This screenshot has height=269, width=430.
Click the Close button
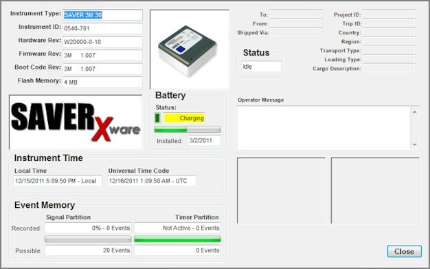404,251
